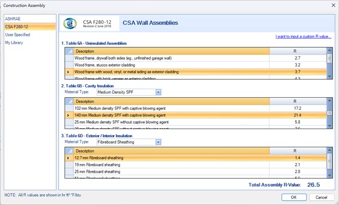Click the scroll-down arrow in Table 6B list
The width and height of the screenshot is (339, 205).
tap(329, 126)
